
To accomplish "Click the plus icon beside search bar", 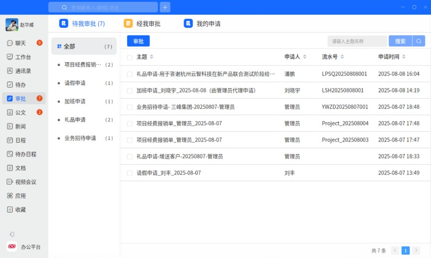I will pyautogui.click(x=165, y=7).
